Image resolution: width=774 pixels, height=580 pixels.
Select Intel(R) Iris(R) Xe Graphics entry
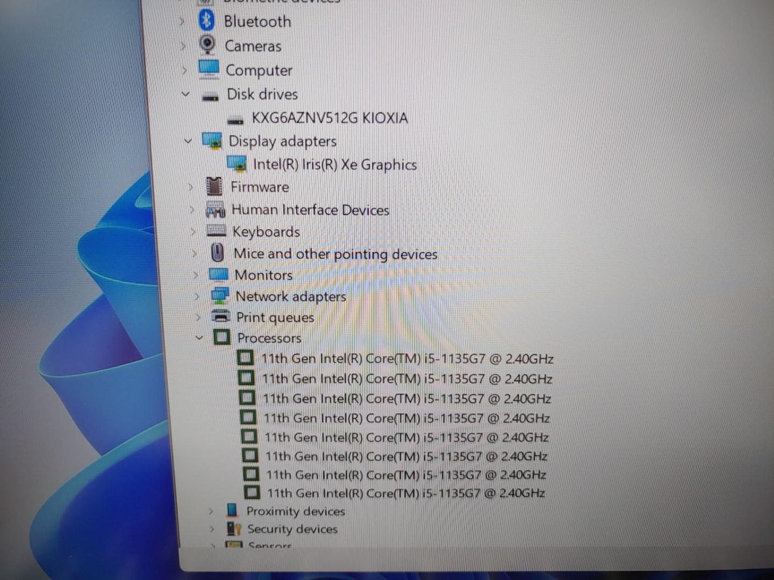click(335, 164)
